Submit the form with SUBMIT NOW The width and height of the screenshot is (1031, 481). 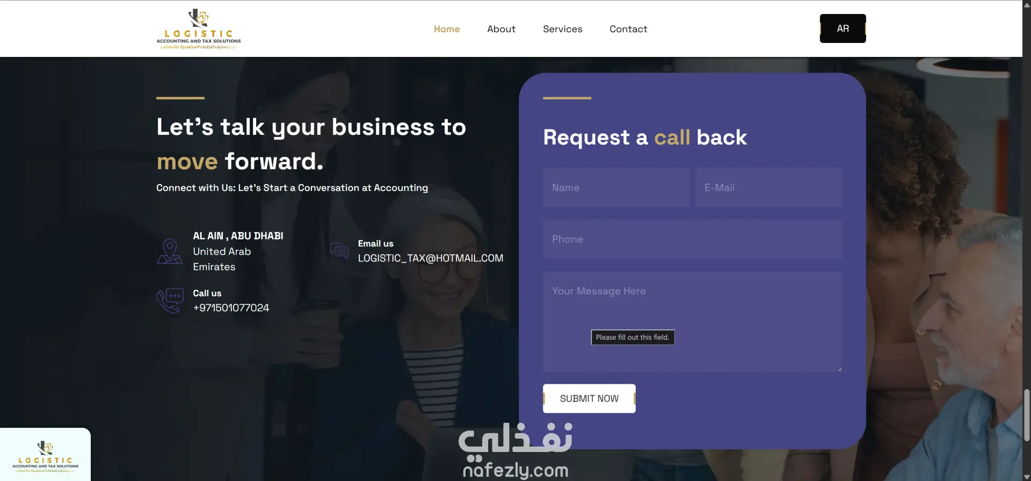[x=589, y=398]
